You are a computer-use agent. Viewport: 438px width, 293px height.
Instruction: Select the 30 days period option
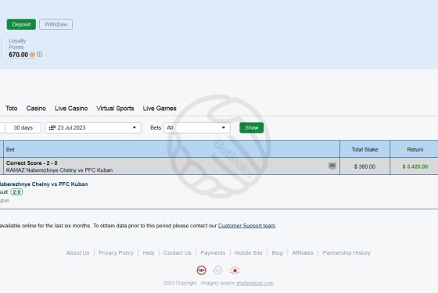(23, 128)
